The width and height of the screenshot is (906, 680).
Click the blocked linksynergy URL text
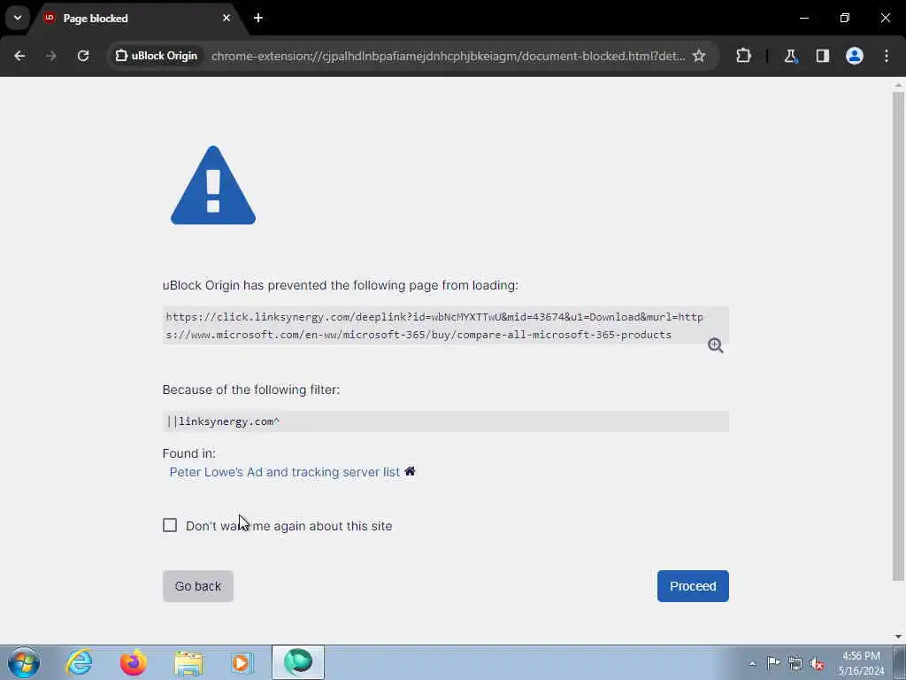tap(434, 326)
